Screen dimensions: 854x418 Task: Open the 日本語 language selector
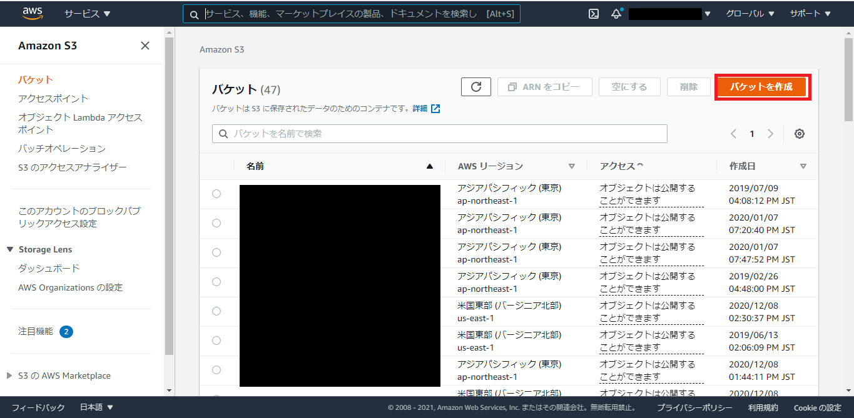coord(96,407)
